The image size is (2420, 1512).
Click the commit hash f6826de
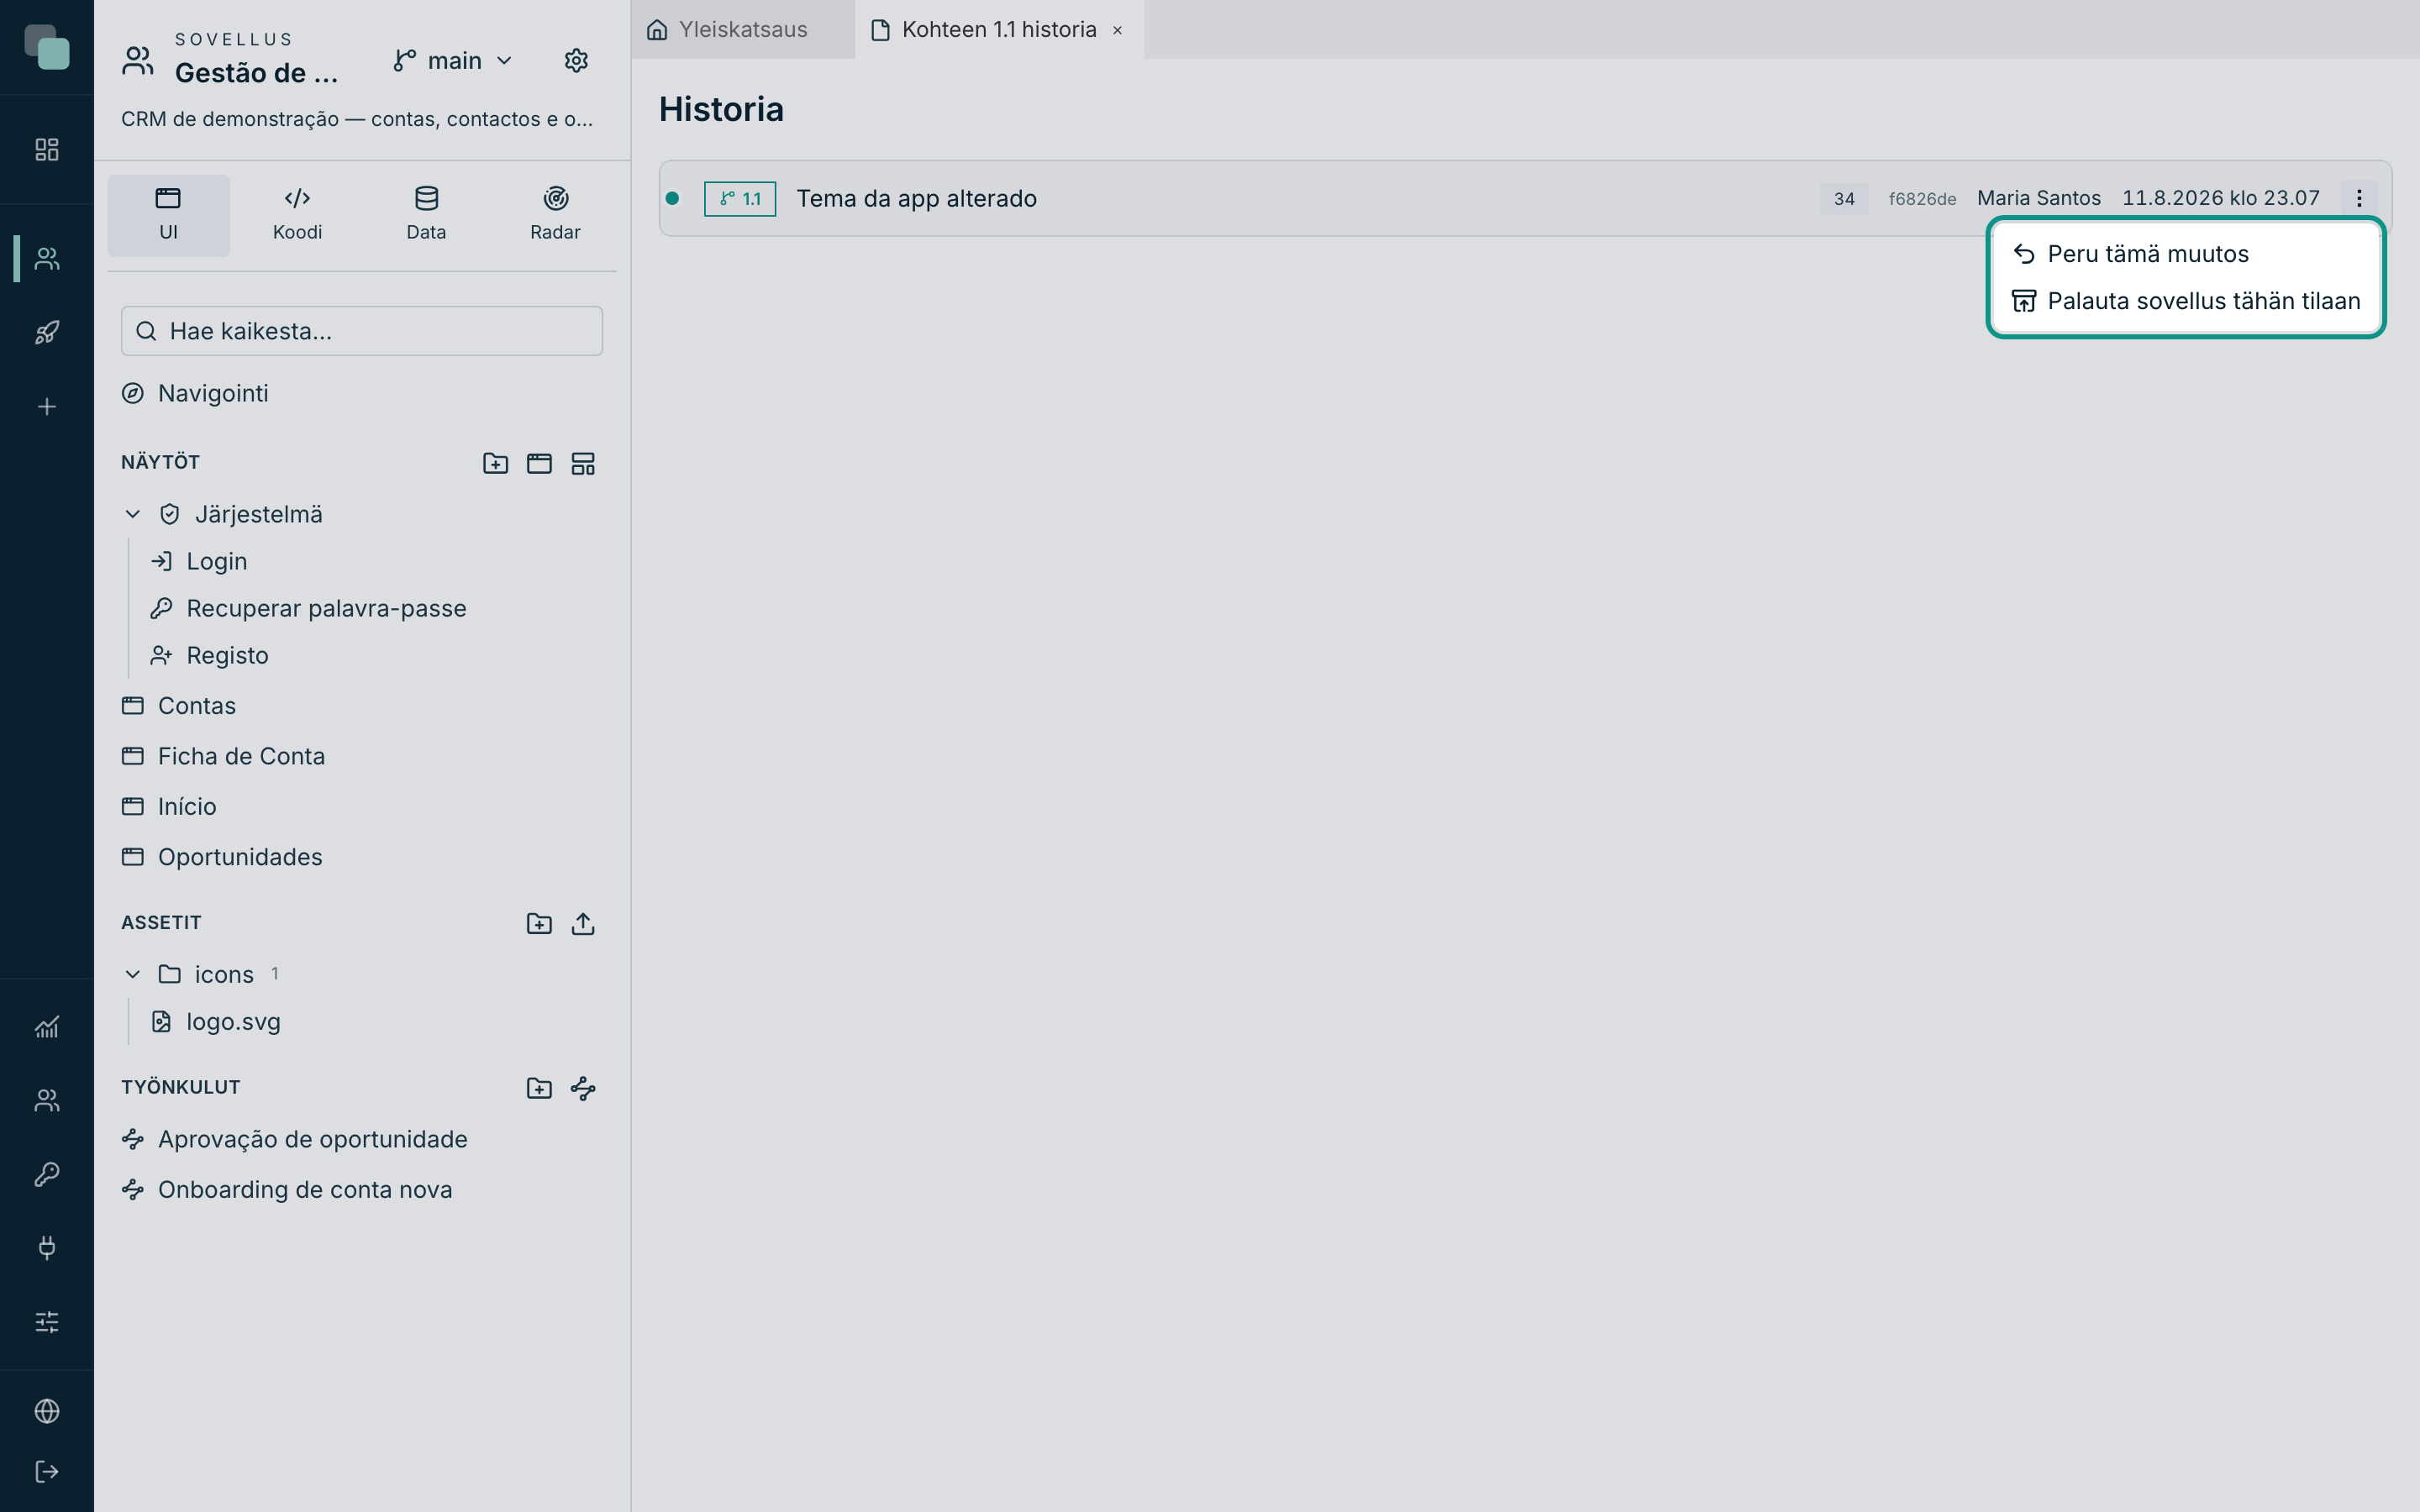click(x=1922, y=199)
